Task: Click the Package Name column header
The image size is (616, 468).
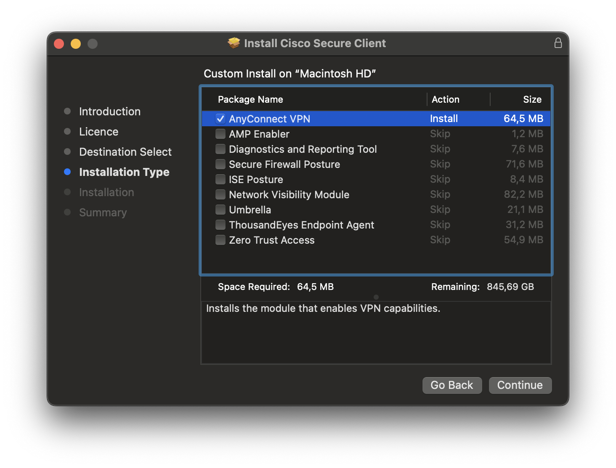Action: [x=250, y=99]
